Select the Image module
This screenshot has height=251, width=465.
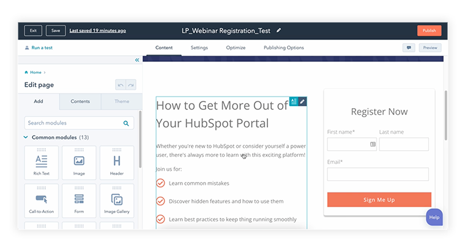[79, 162]
